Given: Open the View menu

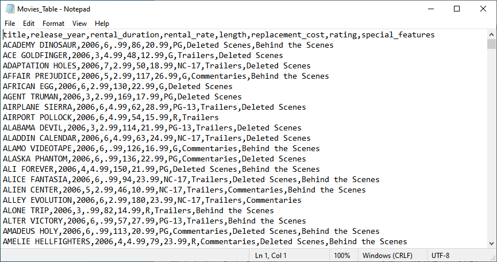Looking at the screenshot, I should (79, 24).
